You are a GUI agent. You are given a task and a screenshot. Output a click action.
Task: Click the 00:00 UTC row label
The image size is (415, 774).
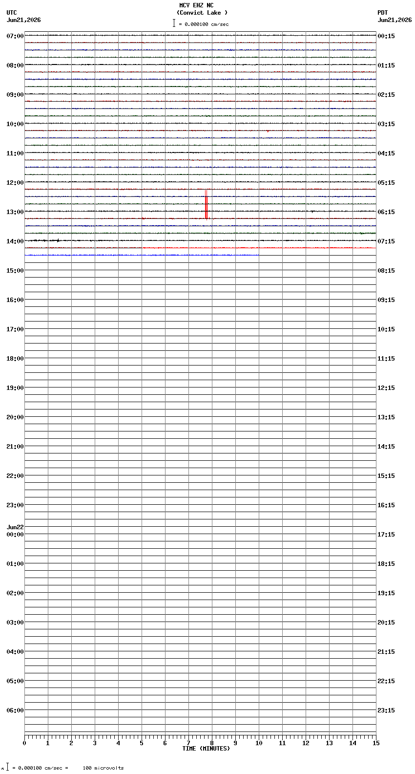(15, 535)
